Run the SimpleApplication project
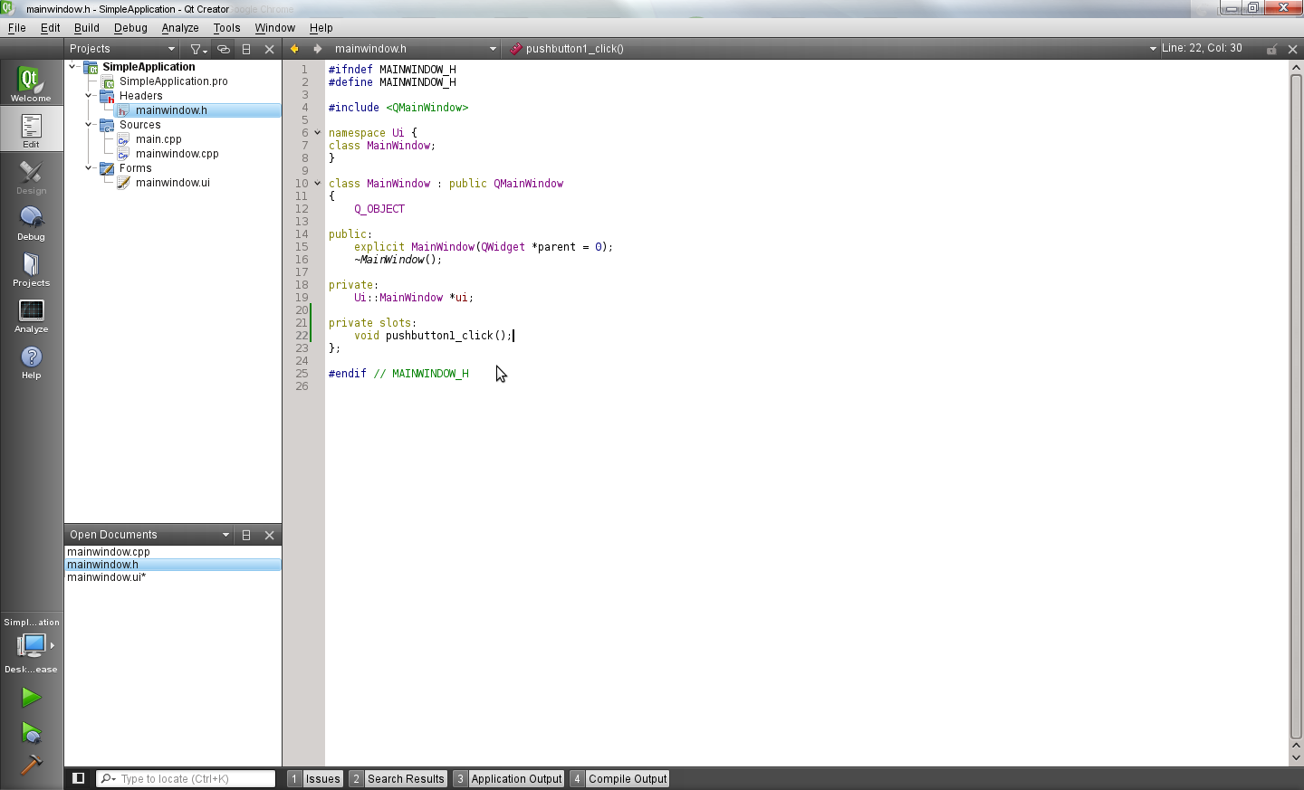 31,697
